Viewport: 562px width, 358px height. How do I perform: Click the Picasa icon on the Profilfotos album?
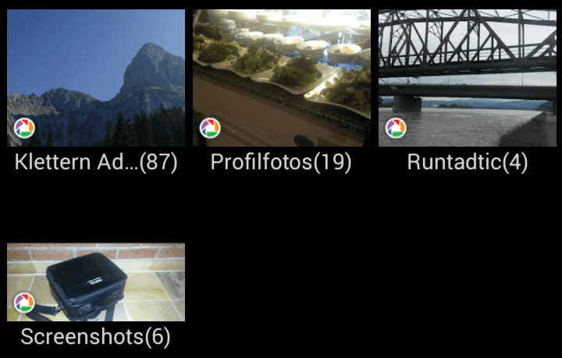210,128
